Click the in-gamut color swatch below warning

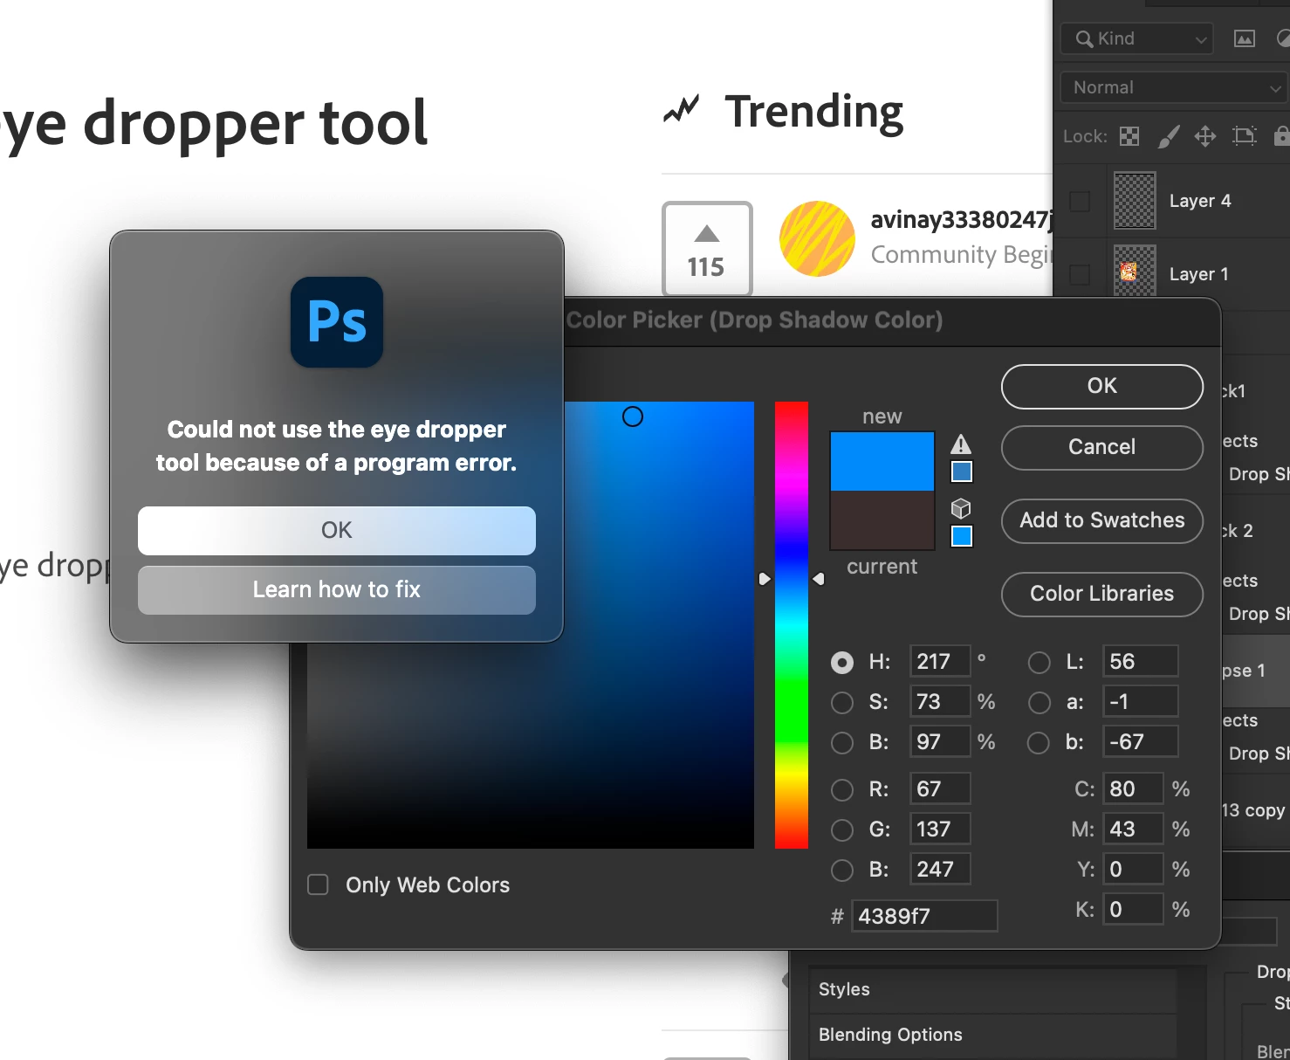pyautogui.click(x=961, y=471)
